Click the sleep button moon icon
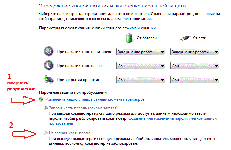231x150 pixels. click(49, 65)
